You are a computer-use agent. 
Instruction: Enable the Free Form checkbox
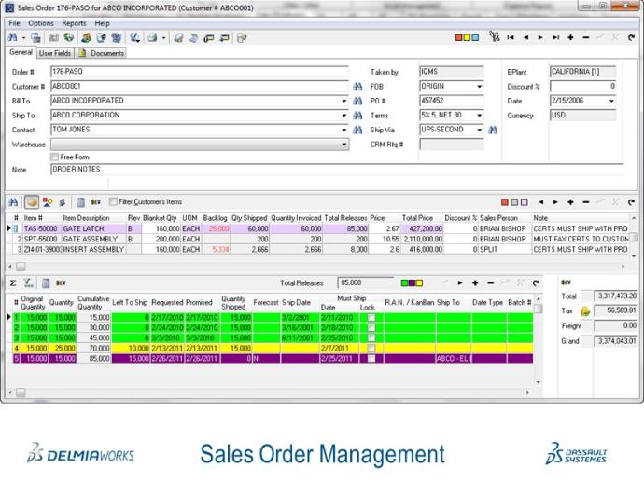point(54,158)
